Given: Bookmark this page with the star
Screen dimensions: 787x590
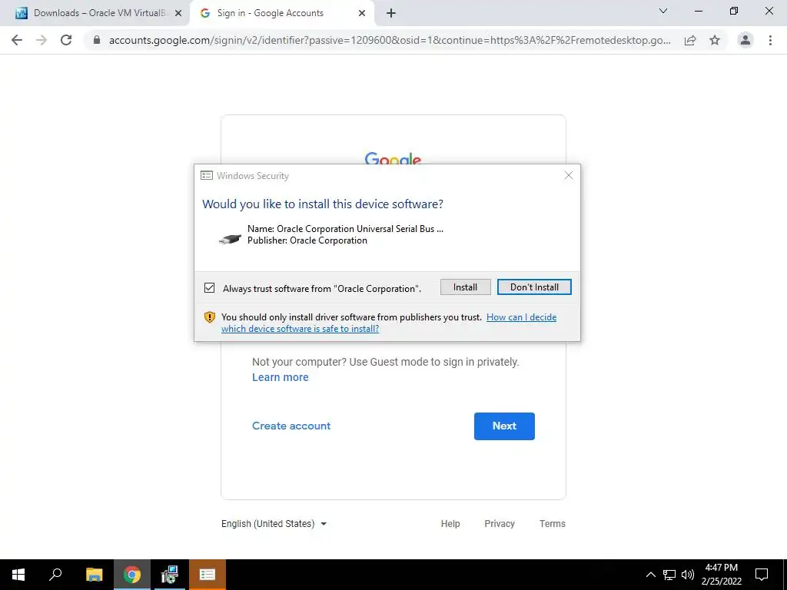Looking at the screenshot, I should (715, 40).
